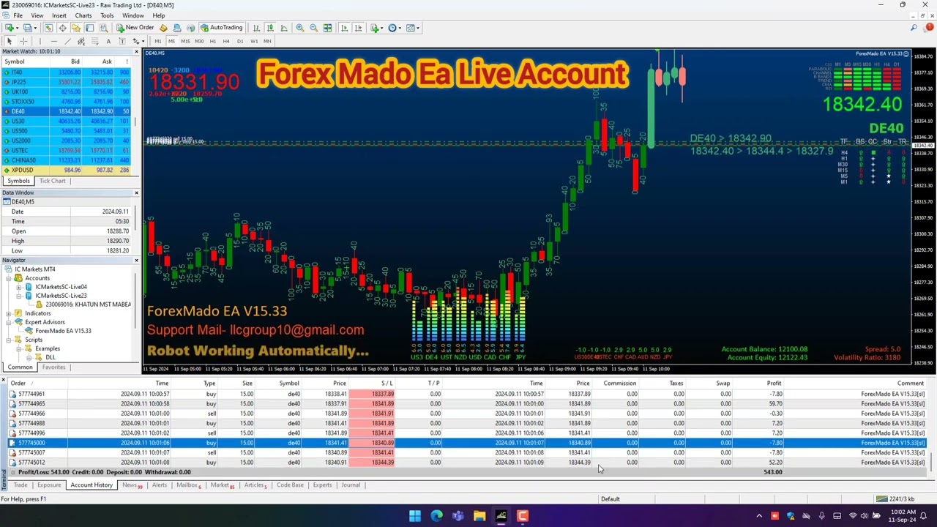
Task: Toggle Data Window toolbar icon
Action: 62,28
